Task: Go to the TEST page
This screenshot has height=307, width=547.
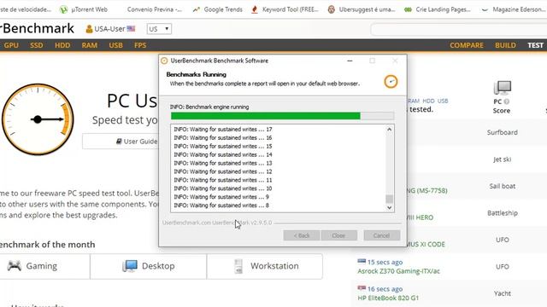Action: 535,45
